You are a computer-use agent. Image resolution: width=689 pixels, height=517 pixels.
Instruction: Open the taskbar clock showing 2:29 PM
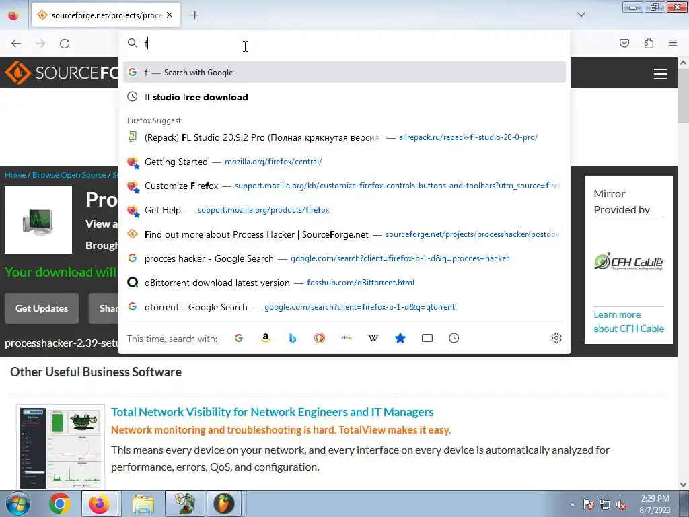[x=655, y=504]
